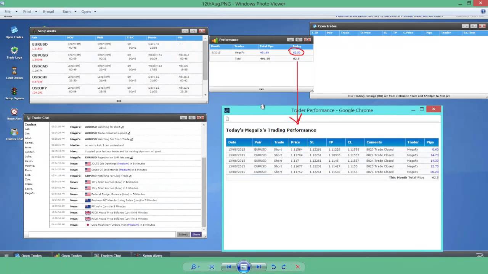
Task: Click the Performance window title bar icon
Action: (x=215, y=40)
